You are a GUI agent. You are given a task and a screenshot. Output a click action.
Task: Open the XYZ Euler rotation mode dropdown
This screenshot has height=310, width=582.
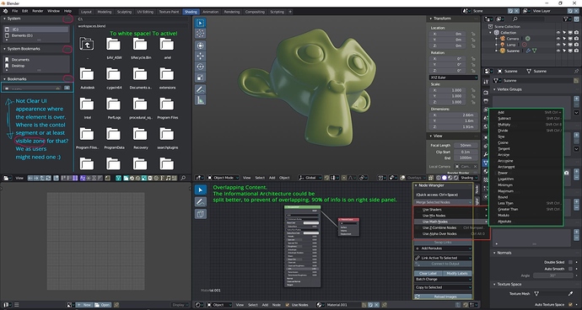point(453,77)
